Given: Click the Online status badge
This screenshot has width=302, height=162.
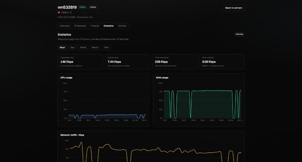Looking at the screenshot, I should pyautogui.click(x=83, y=7).
